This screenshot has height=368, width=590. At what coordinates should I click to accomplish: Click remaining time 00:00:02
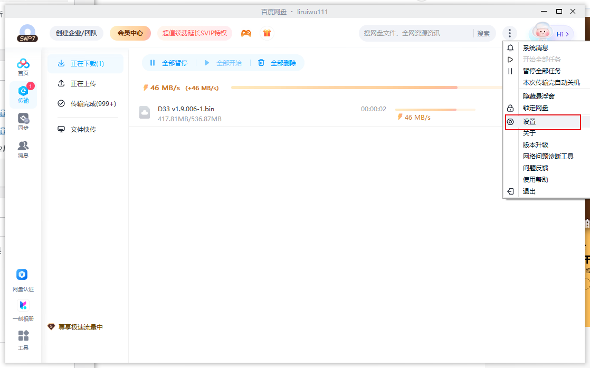point(373,109)
